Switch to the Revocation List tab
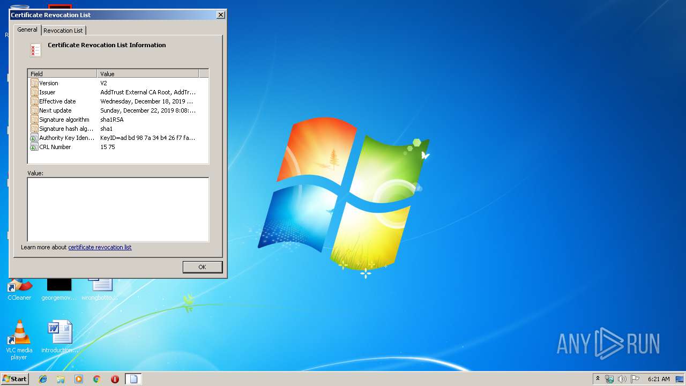The height and width of the screenshot is (386, 686). click(x=63, y=31)
